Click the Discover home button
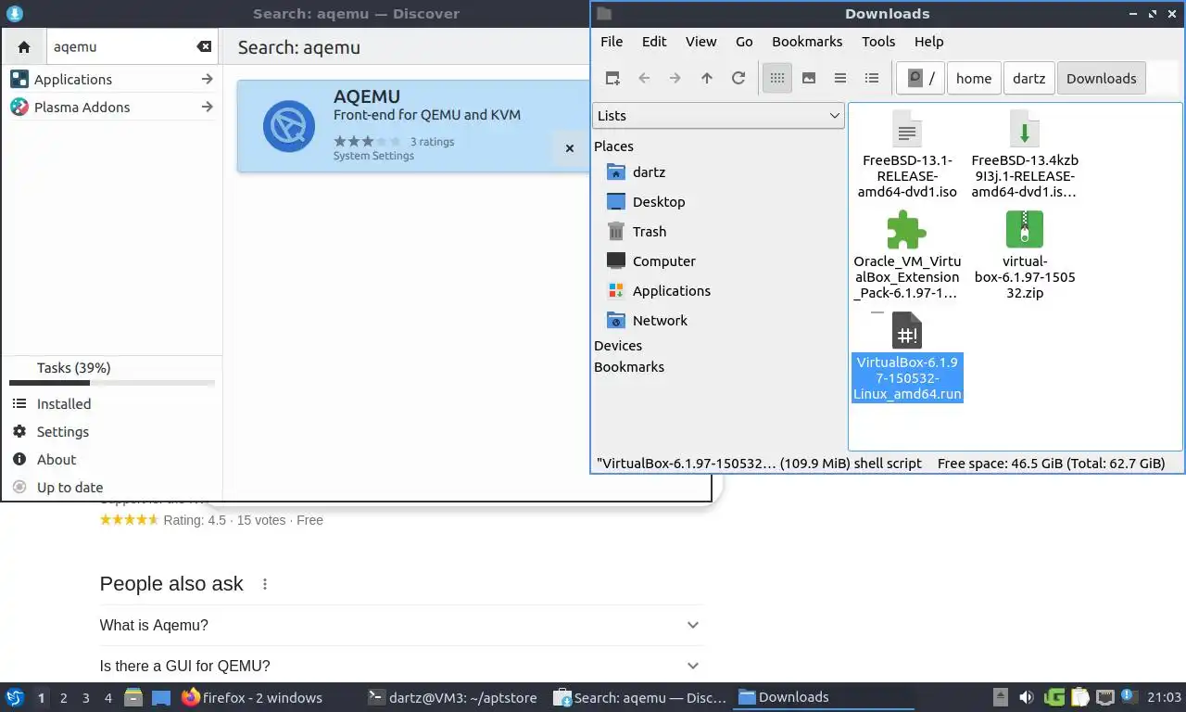The image size is (1186, 712). pyautogui.click(x=24, y=46)
